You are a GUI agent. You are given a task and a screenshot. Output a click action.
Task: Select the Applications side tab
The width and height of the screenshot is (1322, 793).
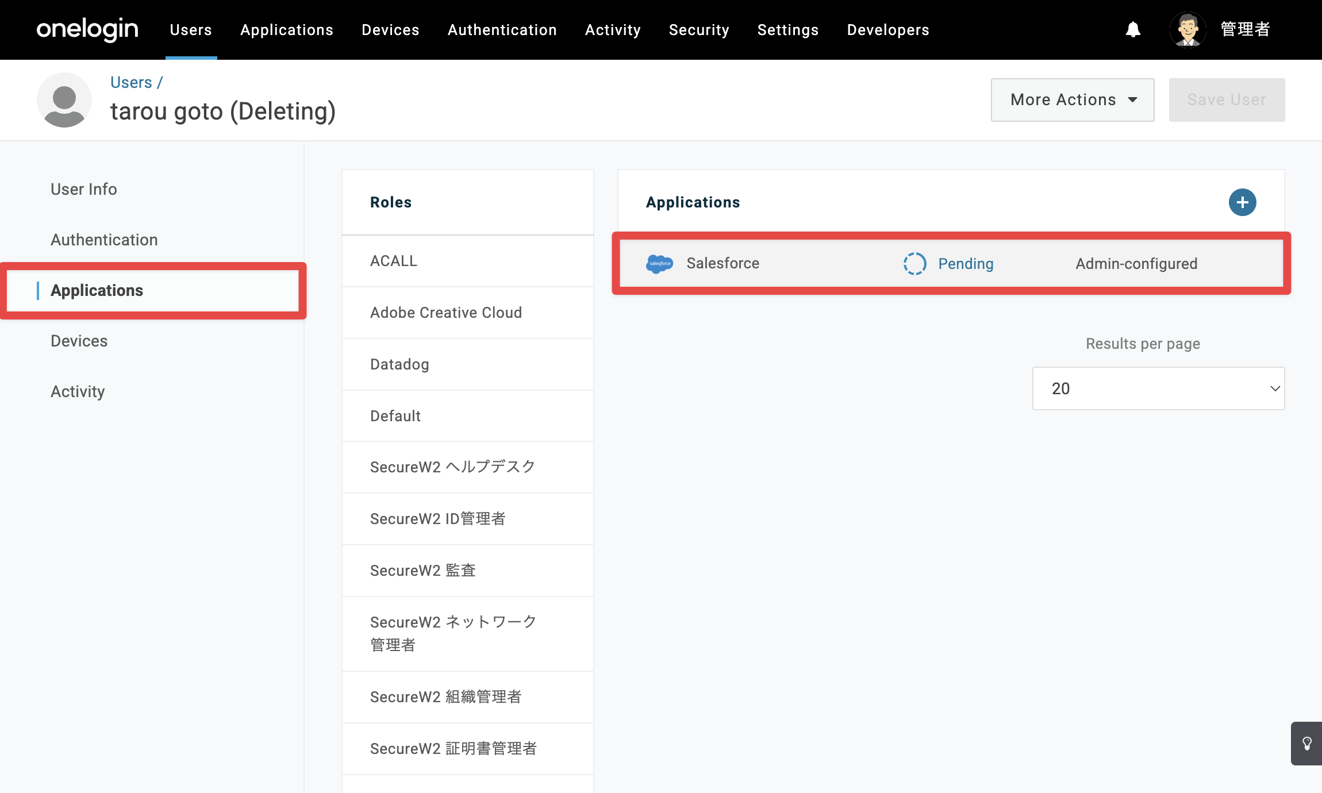click(97, 291)
